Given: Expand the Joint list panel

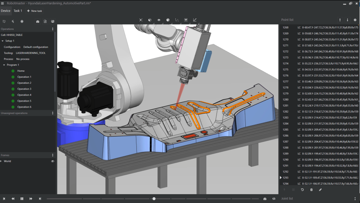Looking at the screenshot, I should tap(355, 199).
